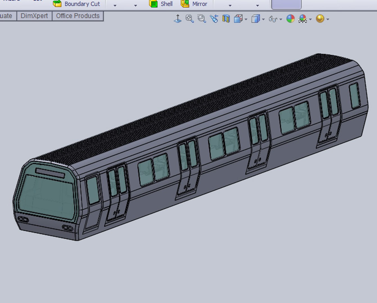Open Edit Appearance color ball
Screen dimensions: 377x303
pos(290,19)
